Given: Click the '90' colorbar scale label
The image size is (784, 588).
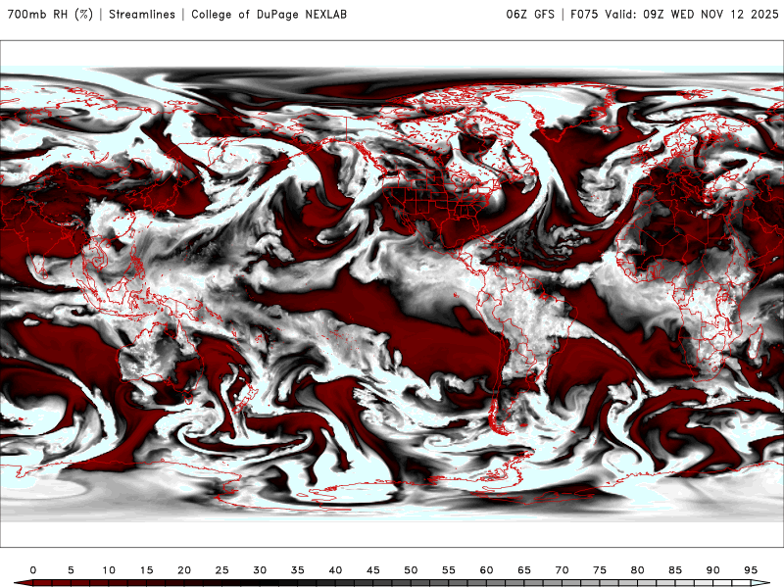Looking at the screenshot, I should click(713, 570).
